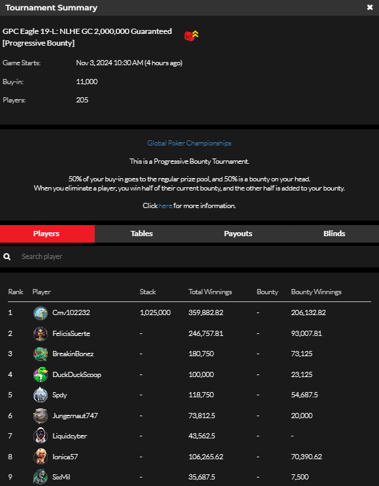Click the Bounty column header
This screenshot has width=379, height=486.
pyautogui.click(x=267, y=292)
